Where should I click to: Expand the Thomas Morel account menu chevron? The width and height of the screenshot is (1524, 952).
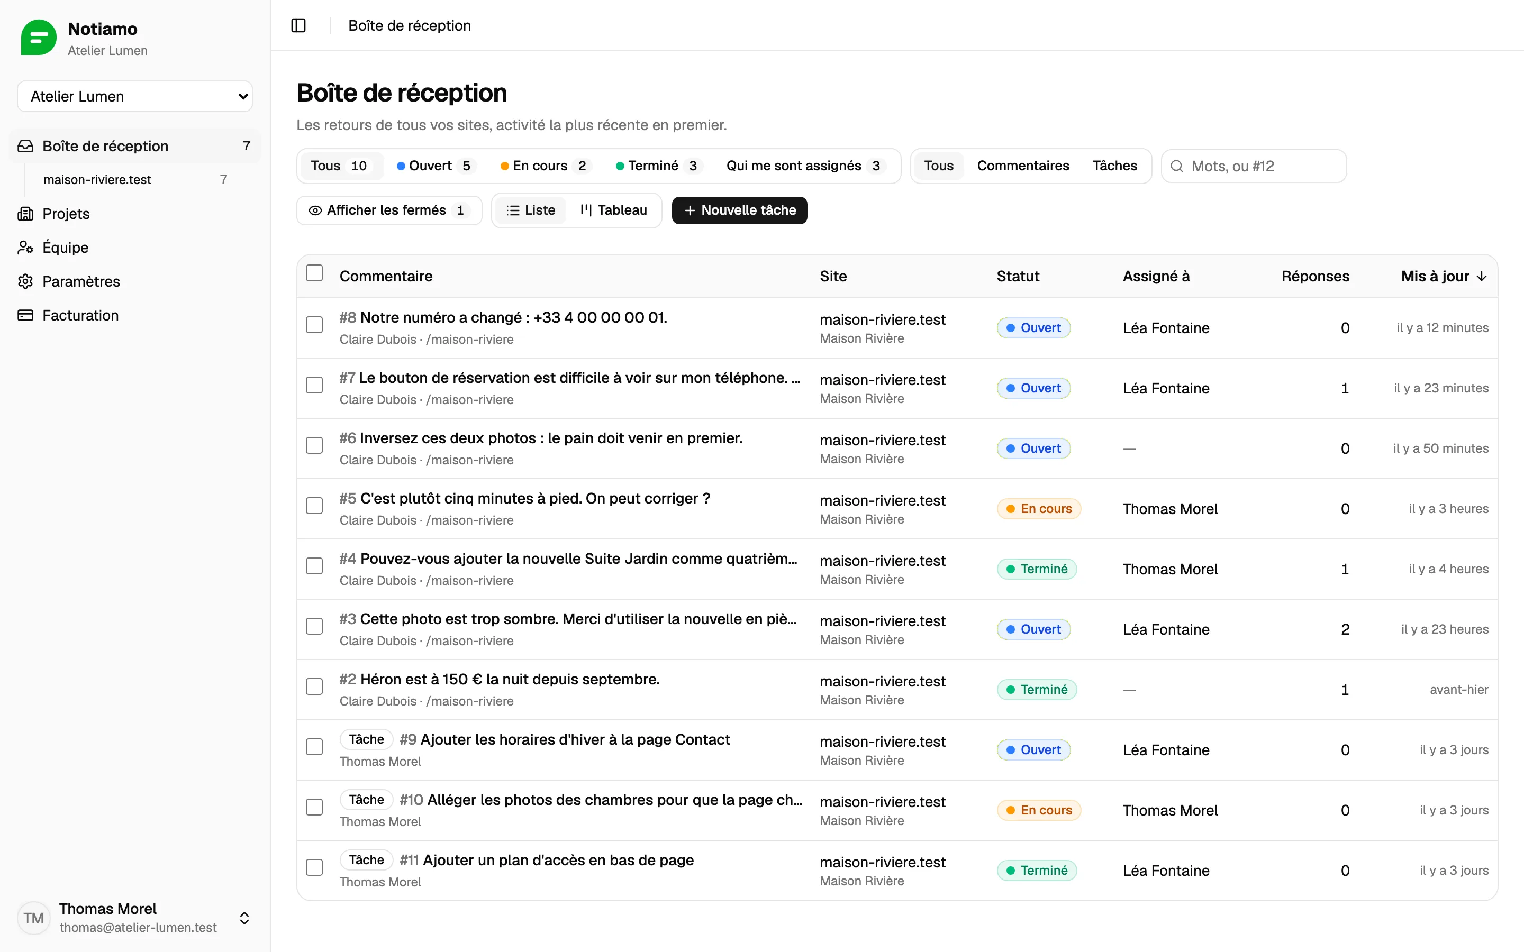[244, 918]
